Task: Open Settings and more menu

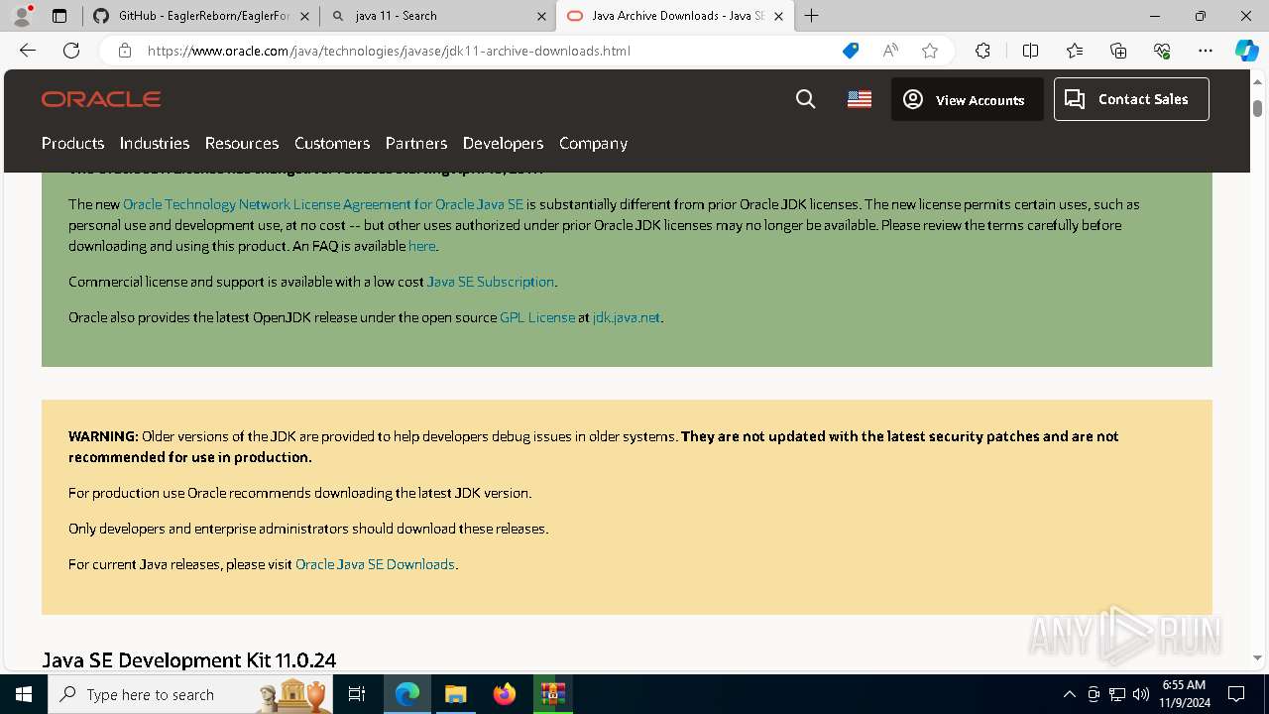Action: tap(1206, 51)
